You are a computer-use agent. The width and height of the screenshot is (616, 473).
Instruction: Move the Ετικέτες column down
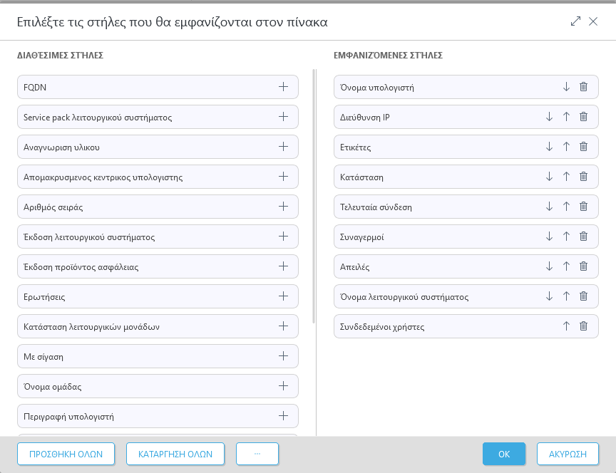(x=549, y=147)
